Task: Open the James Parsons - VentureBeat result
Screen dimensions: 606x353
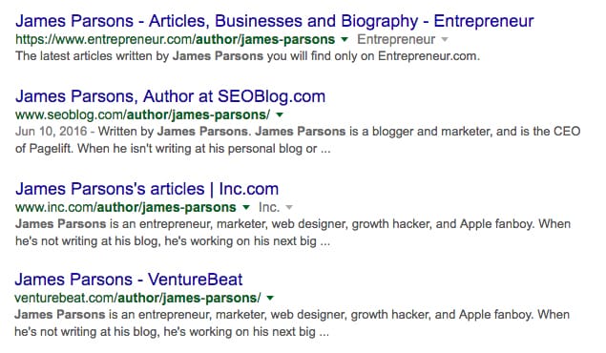Action: tap(129, 280)
